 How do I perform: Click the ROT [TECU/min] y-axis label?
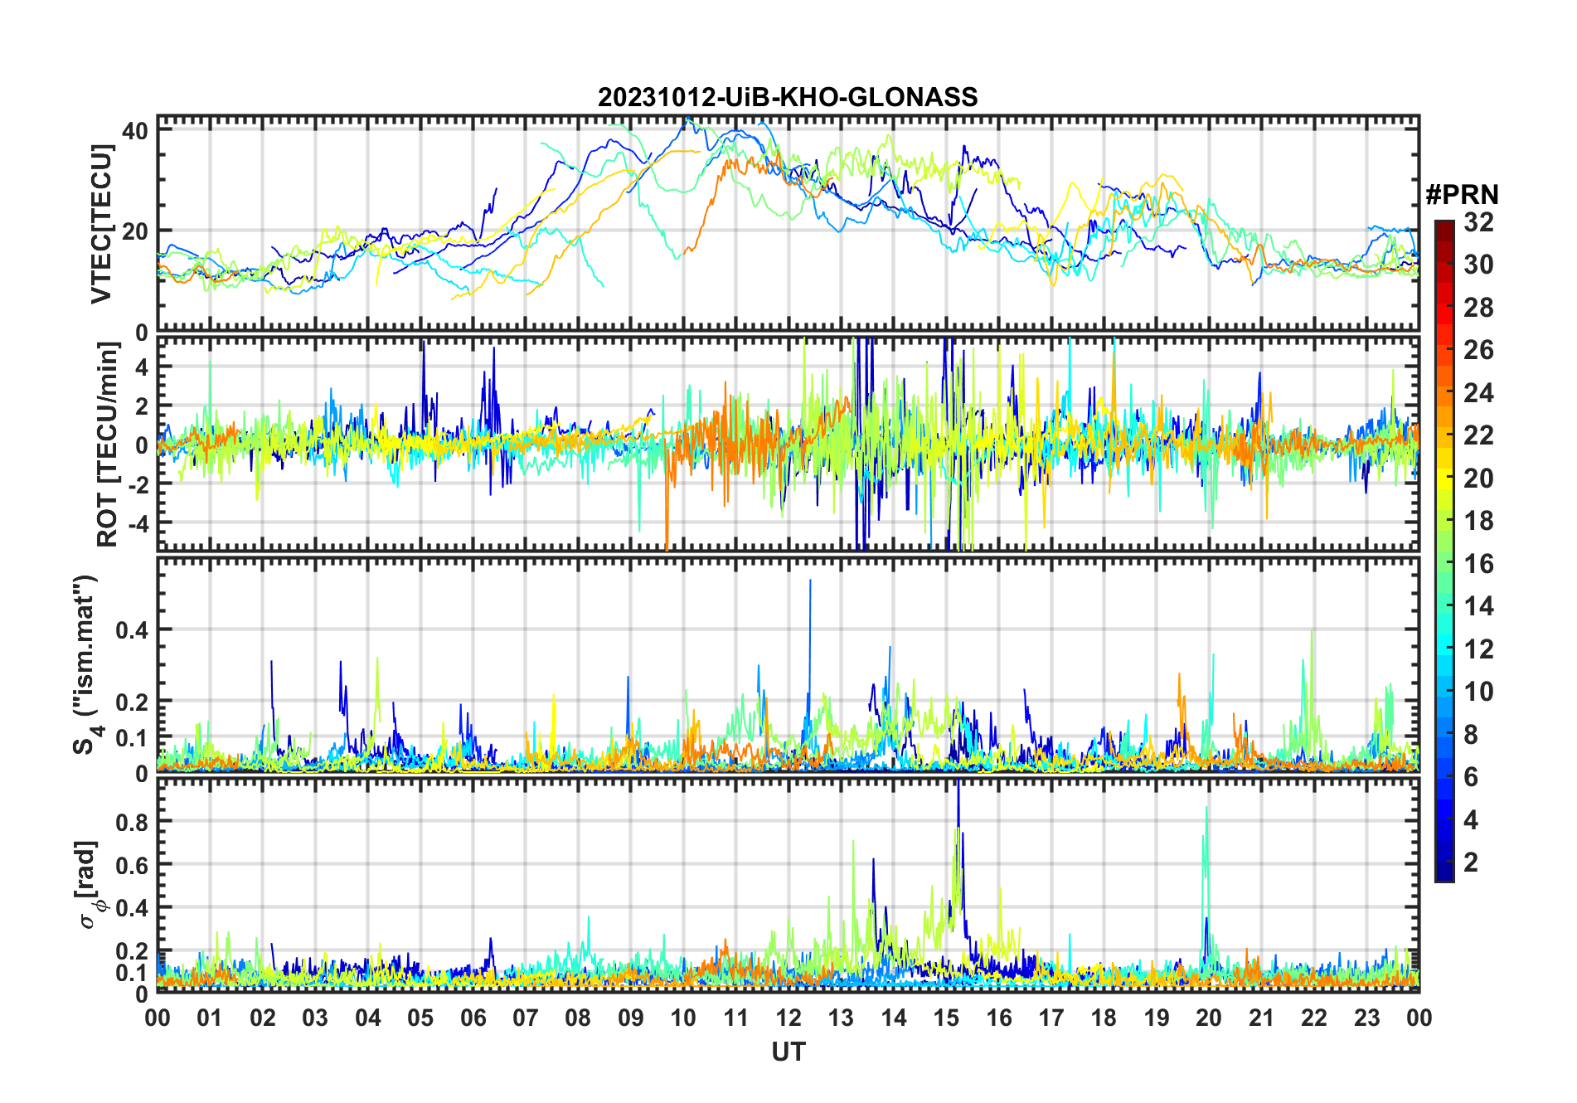click(108, 445)
